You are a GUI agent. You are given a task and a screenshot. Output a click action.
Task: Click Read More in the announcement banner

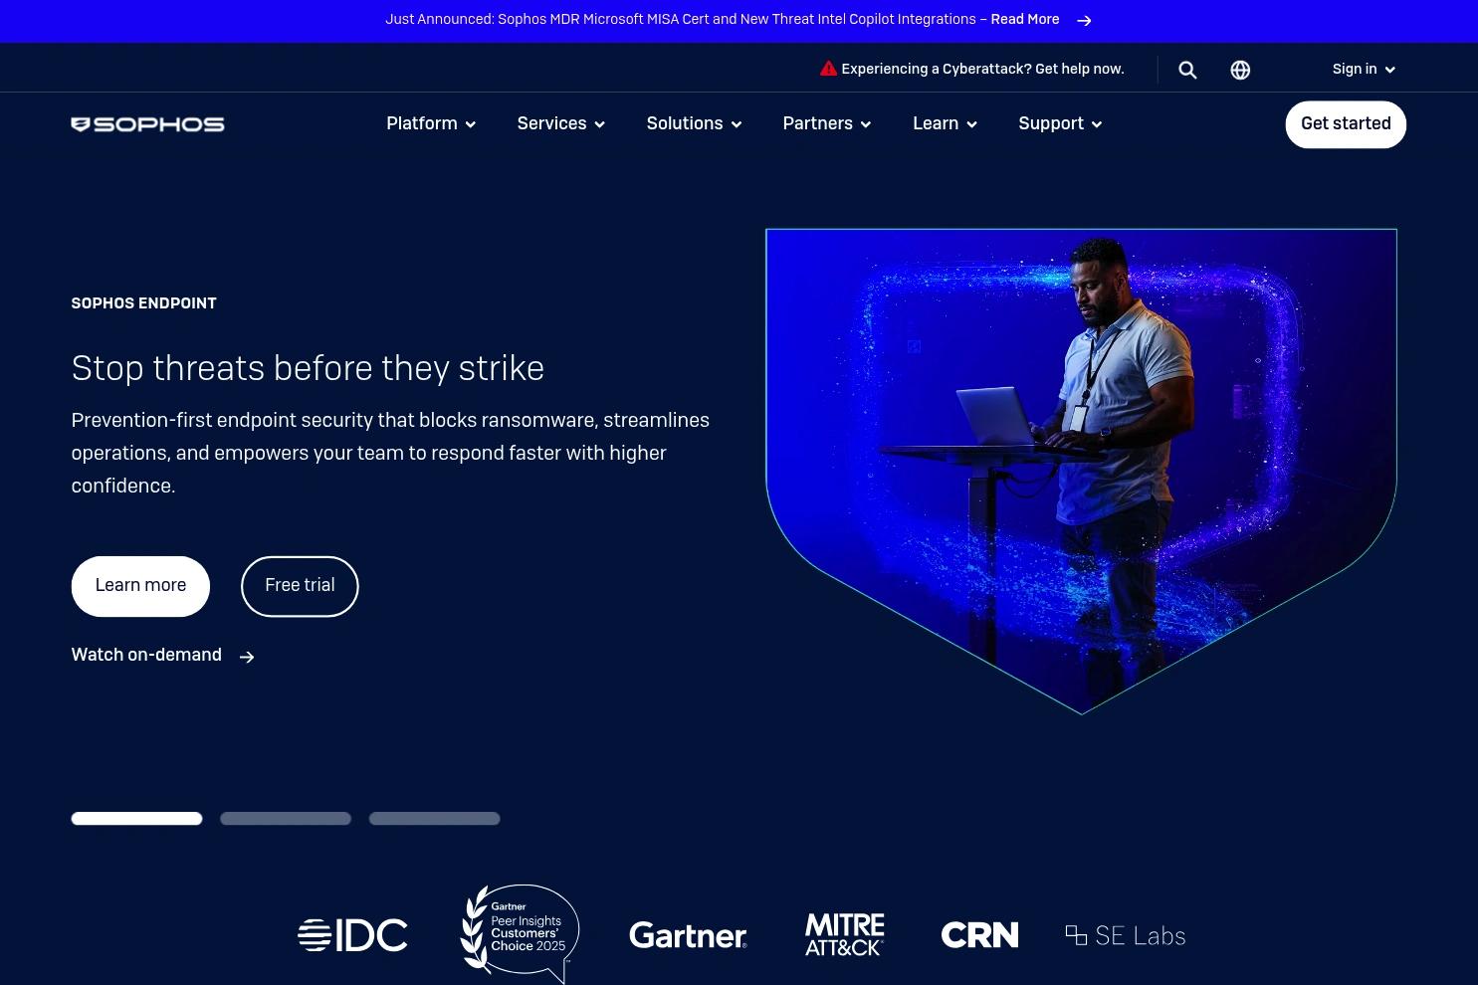point(1025,20)
